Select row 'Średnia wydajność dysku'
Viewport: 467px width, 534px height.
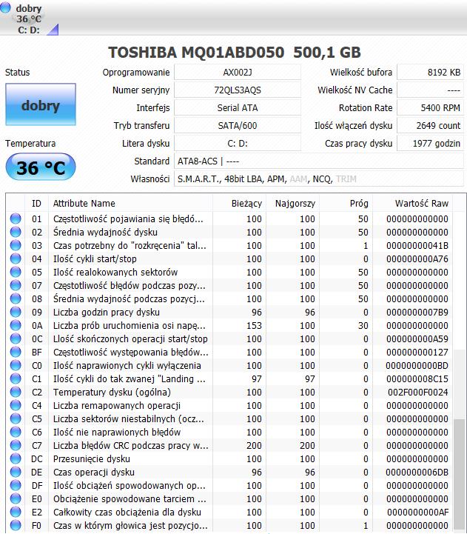229,232
